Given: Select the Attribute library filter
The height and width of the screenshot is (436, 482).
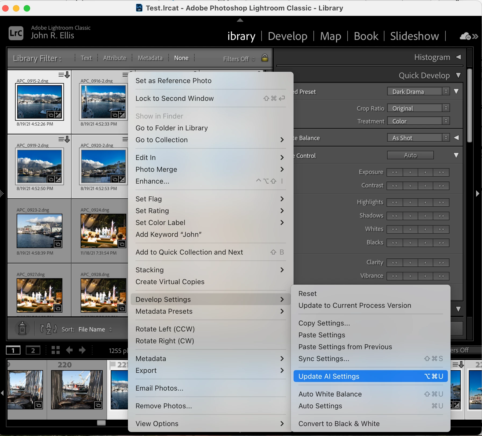Looking at the screenshot, I should (115, 58).
